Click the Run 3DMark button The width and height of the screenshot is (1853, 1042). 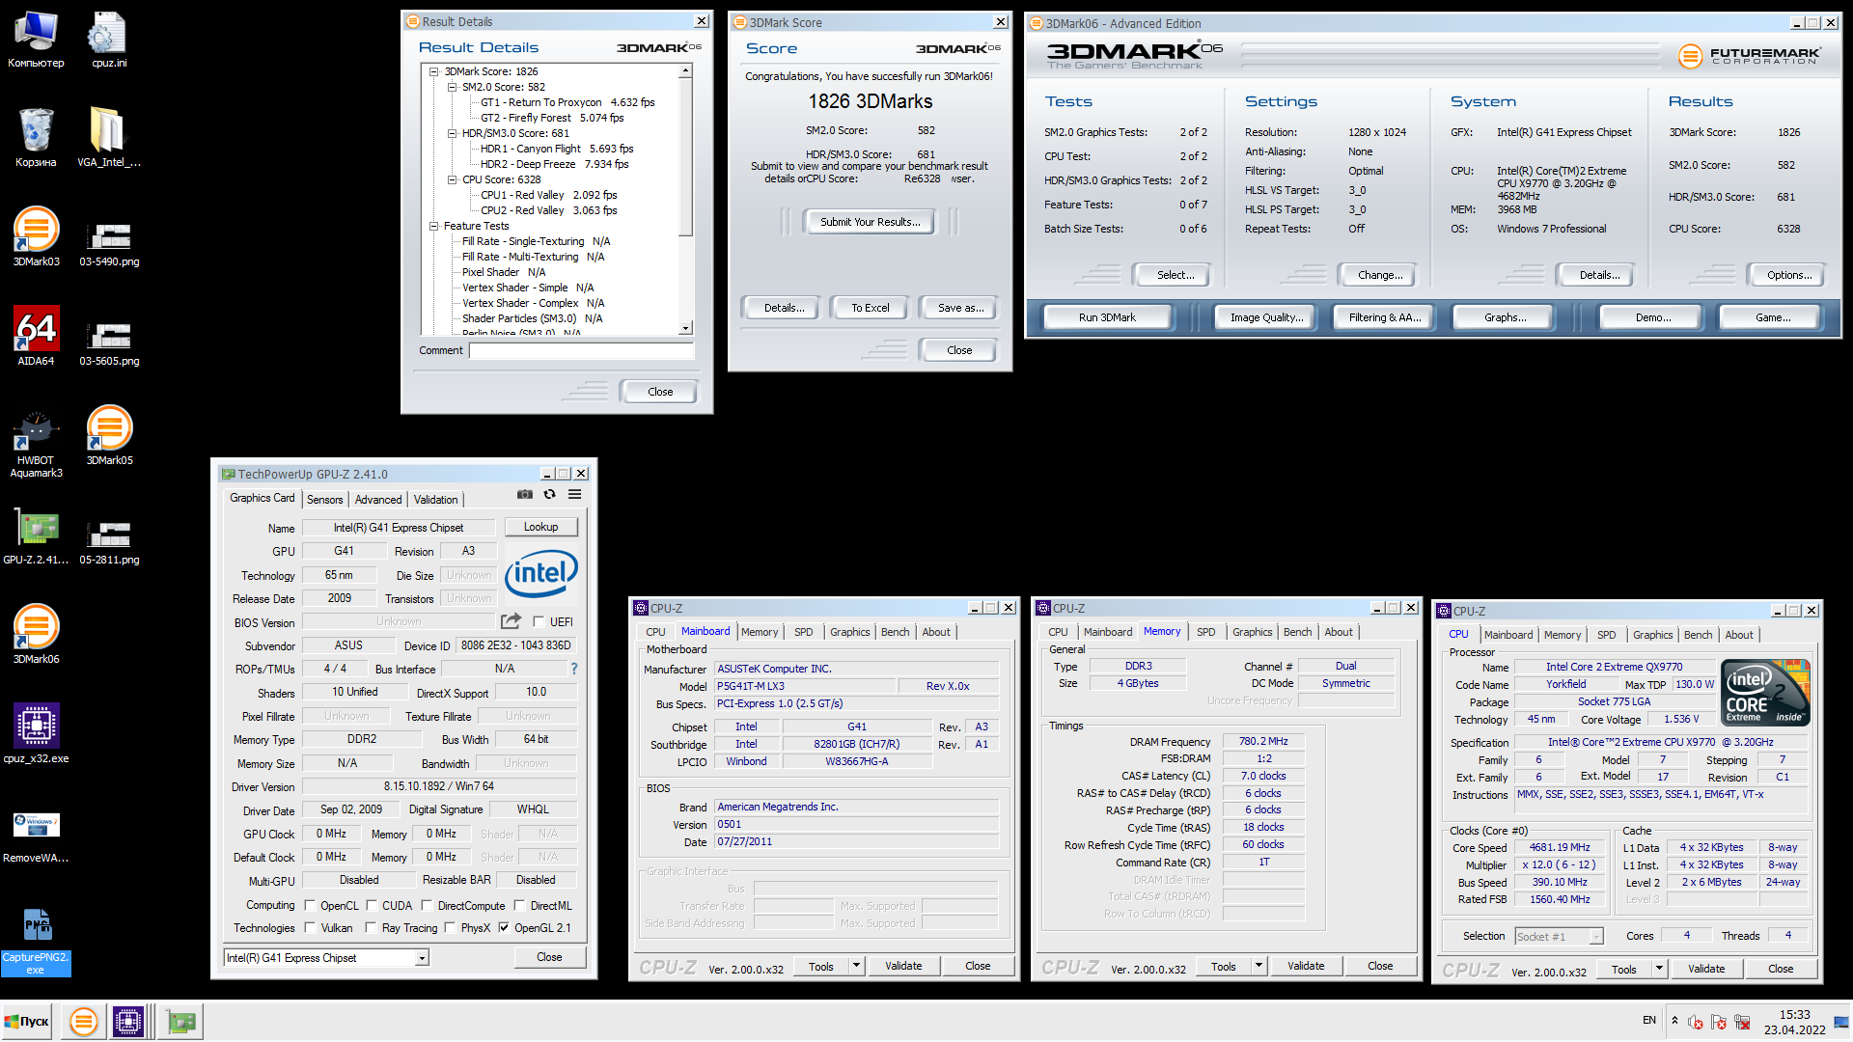1107,317
